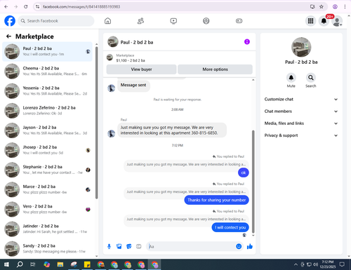Click the 'Thanks for sharing your number' bubble
Screen dimensions: 351x270
216,200
